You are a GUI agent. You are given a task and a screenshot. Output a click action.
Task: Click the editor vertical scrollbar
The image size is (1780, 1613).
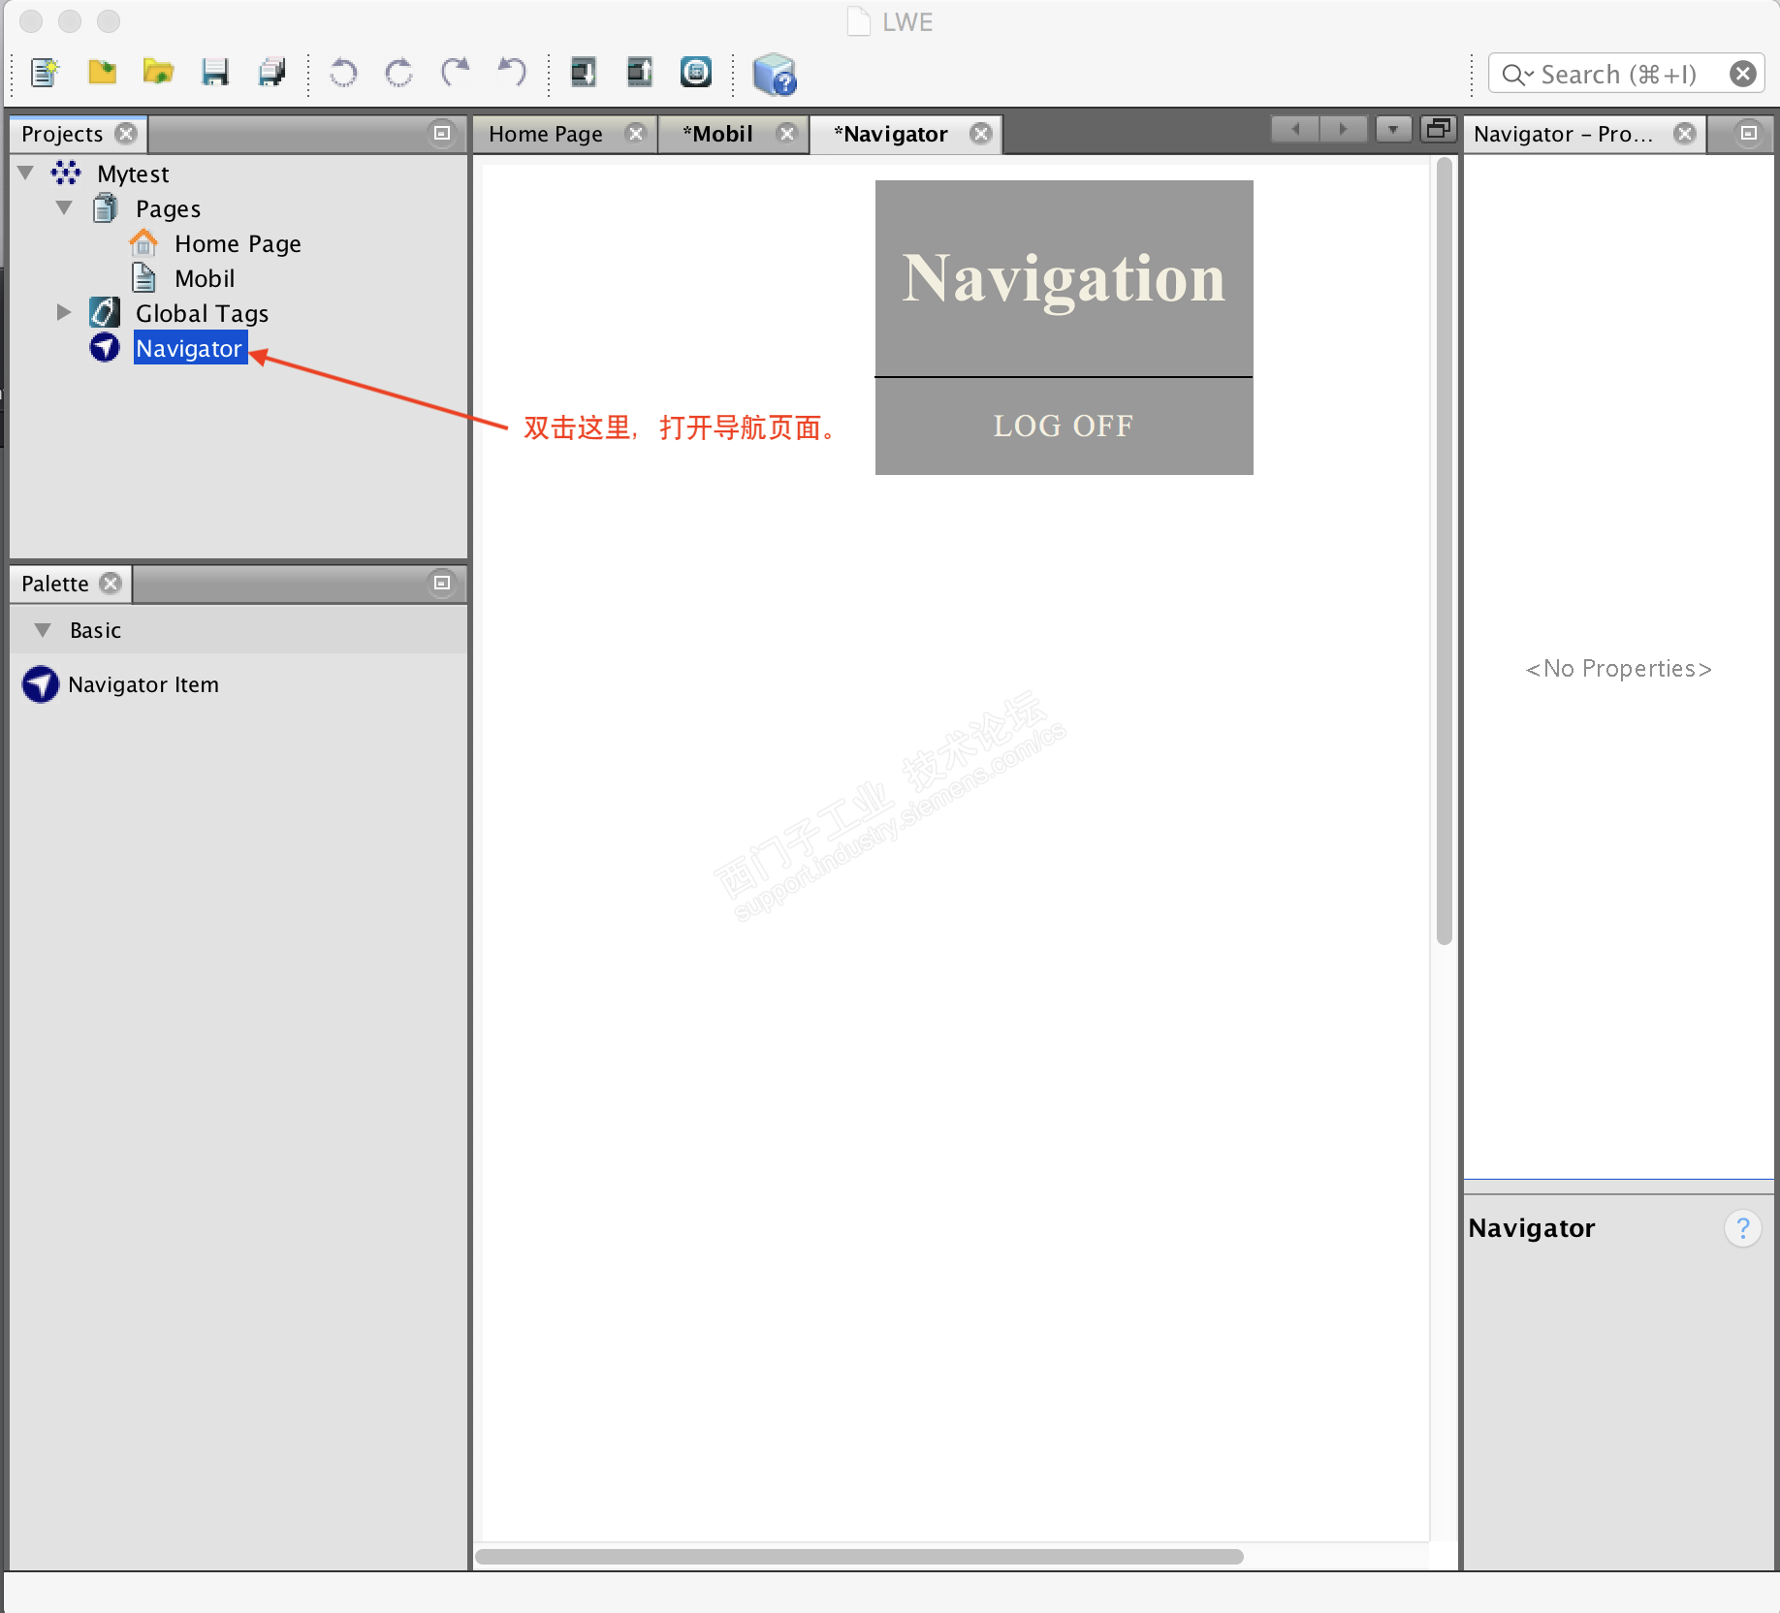click(1444, 553)
